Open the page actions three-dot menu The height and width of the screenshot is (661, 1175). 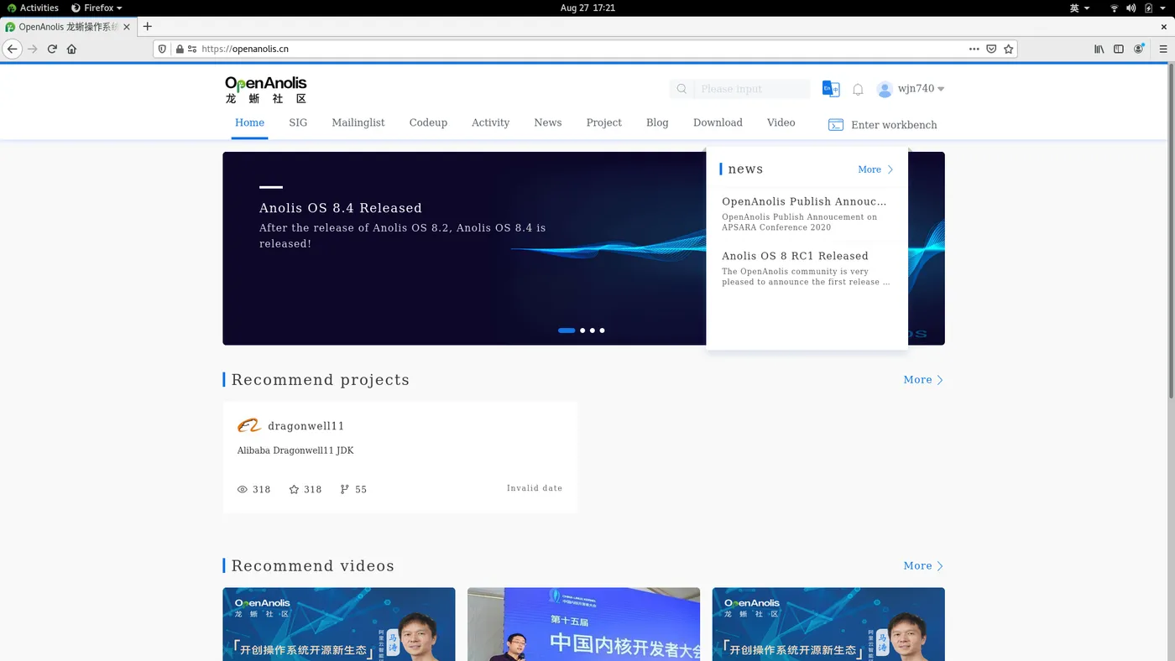974,49
